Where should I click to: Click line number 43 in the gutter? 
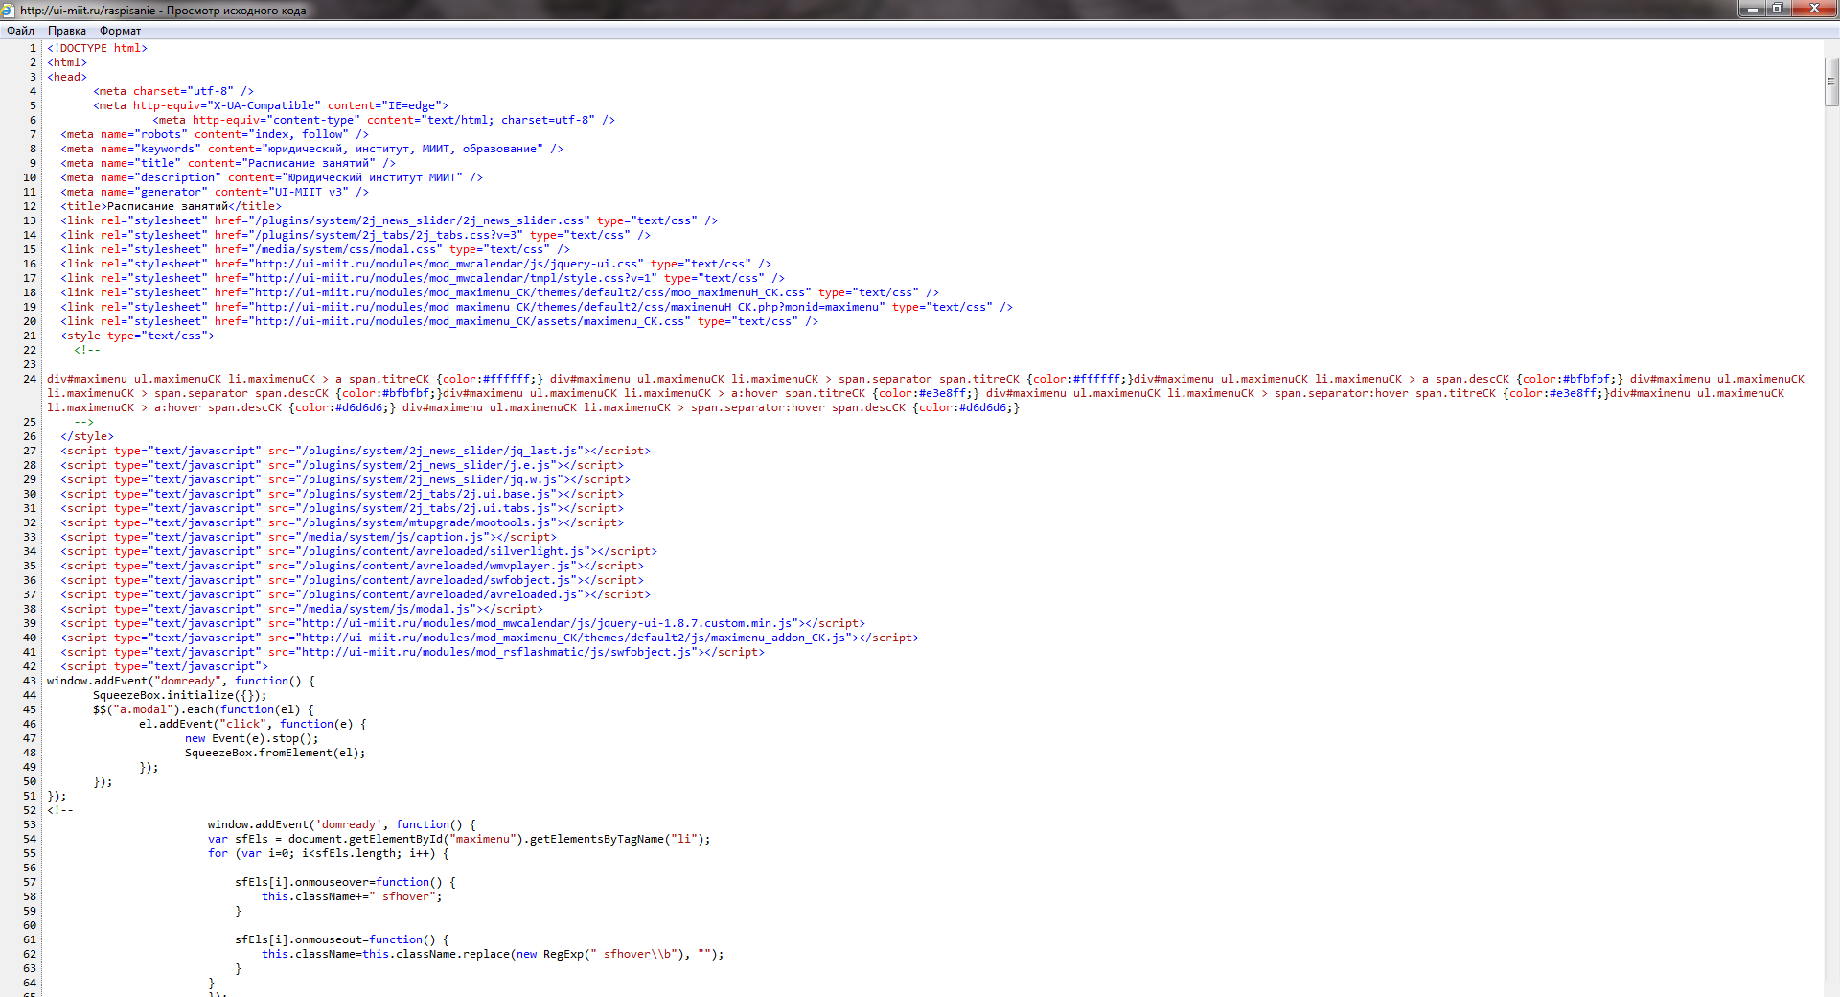30,681
